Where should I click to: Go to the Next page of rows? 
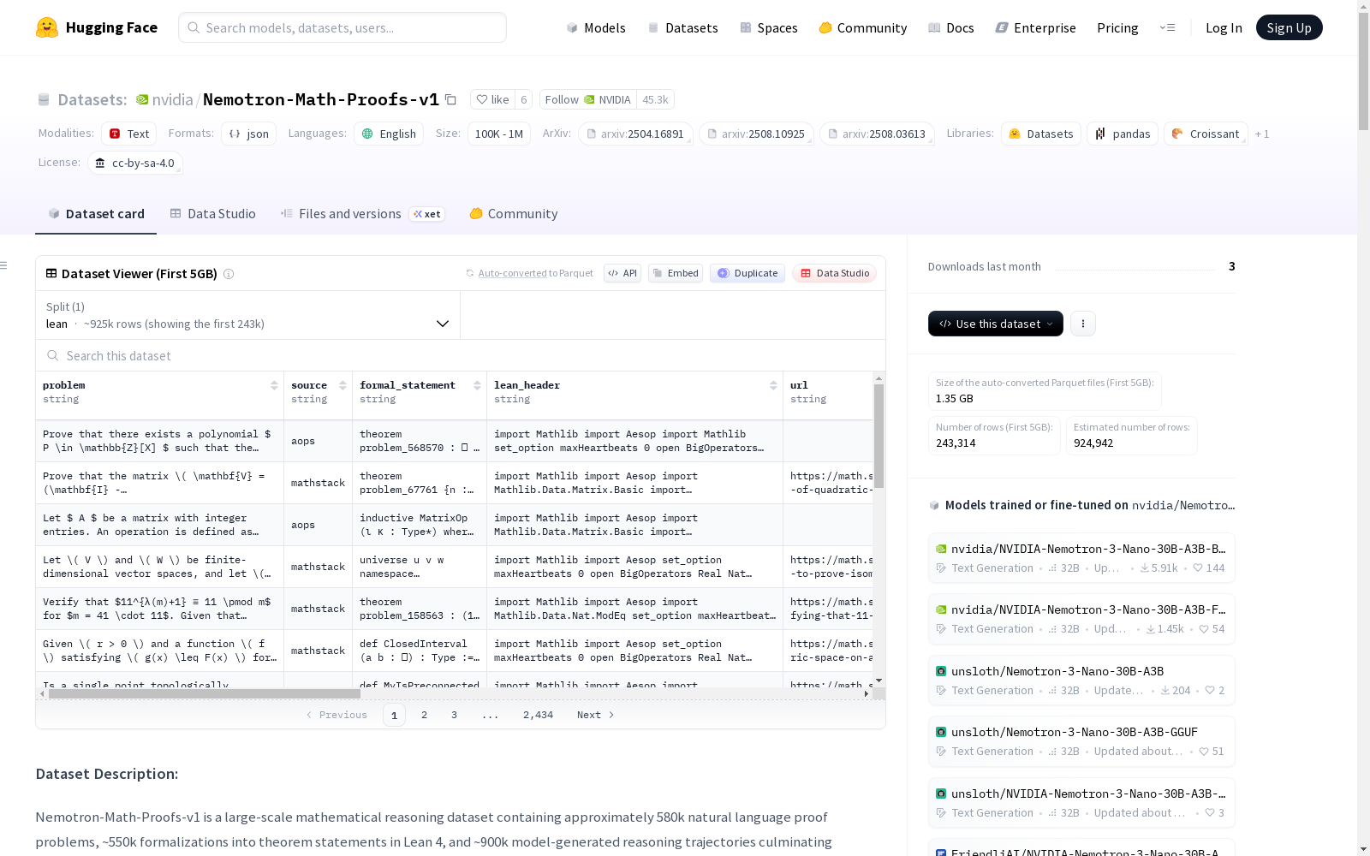595,715
